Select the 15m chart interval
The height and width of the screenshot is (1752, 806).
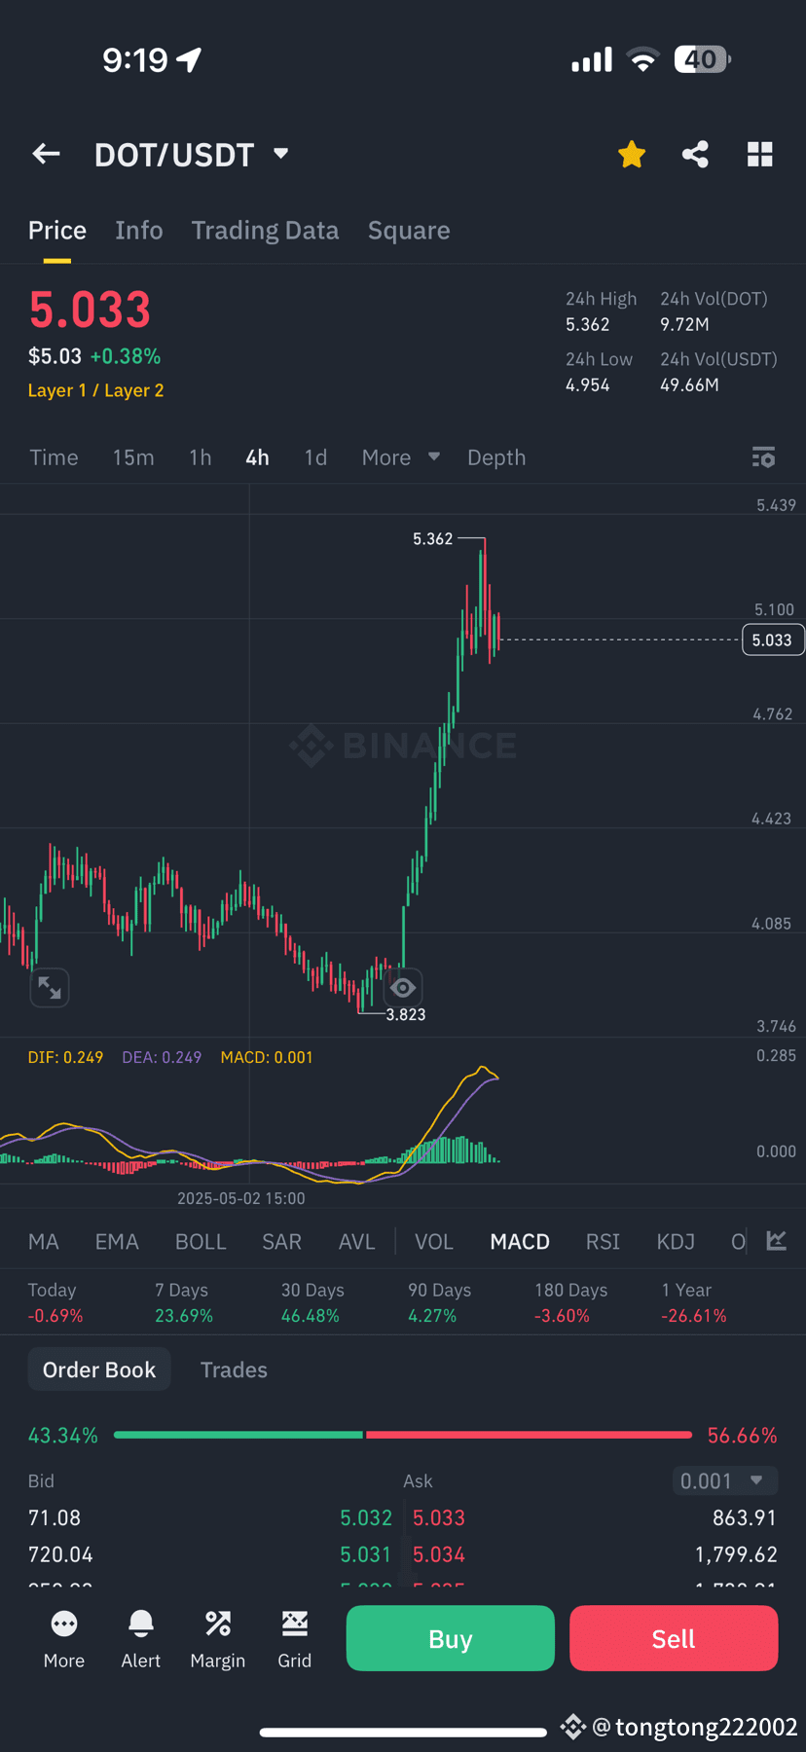point(133,457)
